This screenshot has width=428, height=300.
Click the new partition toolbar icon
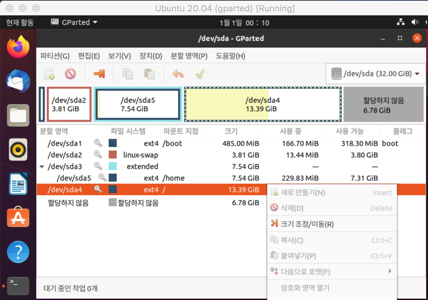click(50, 74)
